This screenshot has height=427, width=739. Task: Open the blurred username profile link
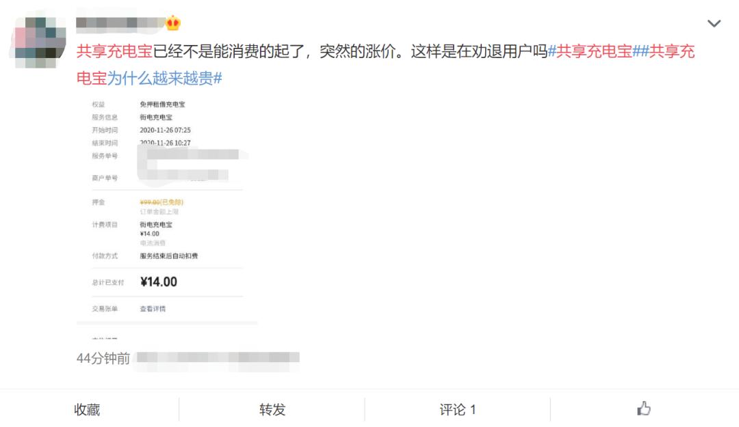click(x=120, y=23)
